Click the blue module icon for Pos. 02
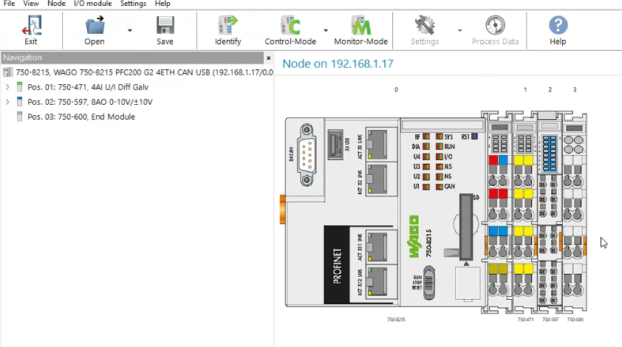Image resolution: width=622 pixels, height=347 pixels. click(x=19, y=102)
